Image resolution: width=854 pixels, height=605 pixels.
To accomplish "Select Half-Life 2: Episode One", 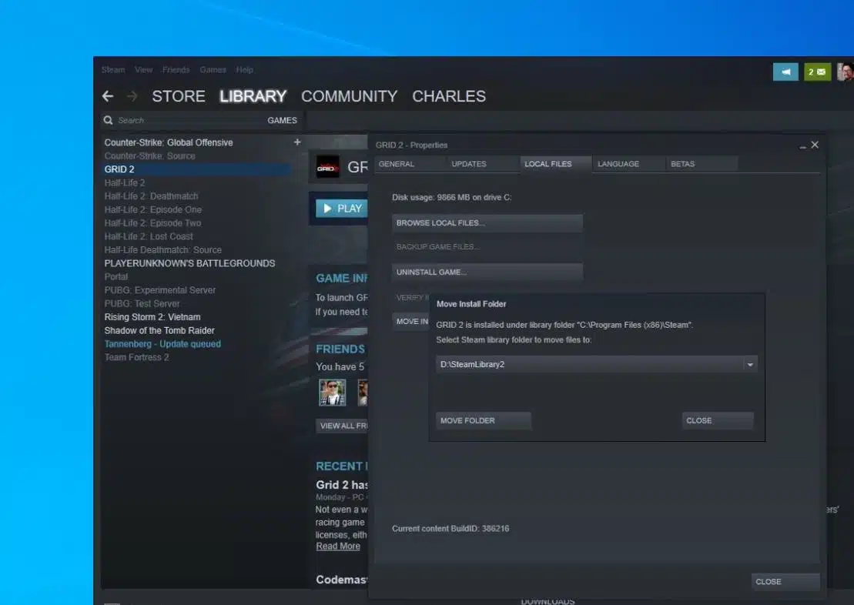I will pyautogui.click(x=152, y=209).
